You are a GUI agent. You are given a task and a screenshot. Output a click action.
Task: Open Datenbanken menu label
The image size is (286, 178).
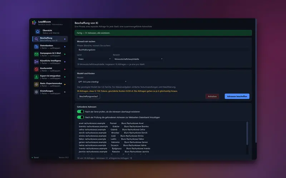click(46, 46)
